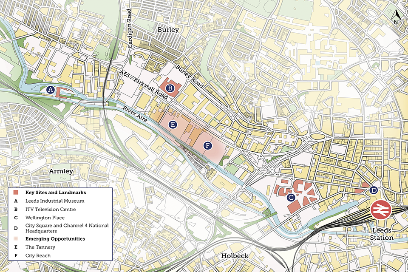
Task: Select map marker D near Leeds Station
Action: click(374, 190)
